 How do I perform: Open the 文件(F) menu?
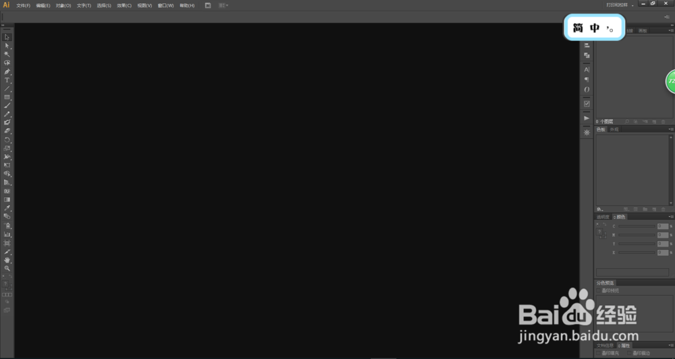coord(23,5)
